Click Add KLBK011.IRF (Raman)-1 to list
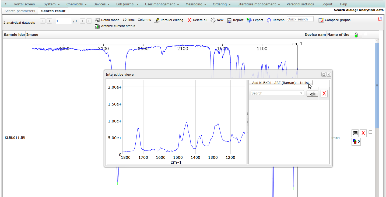Screen dimensions: 386x197 tap(280, 83)
